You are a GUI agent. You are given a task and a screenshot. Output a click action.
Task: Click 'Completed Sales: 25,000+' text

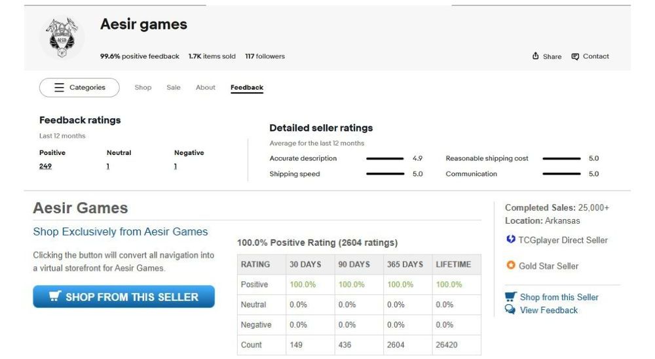click(x=557, y=208)
